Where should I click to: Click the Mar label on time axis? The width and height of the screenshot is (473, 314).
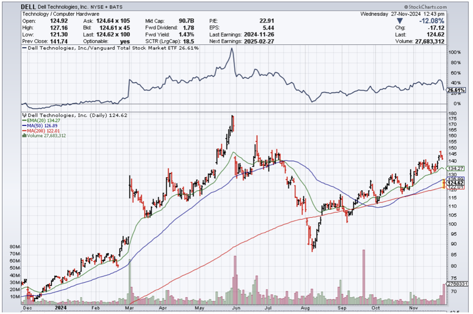point(129,308)
